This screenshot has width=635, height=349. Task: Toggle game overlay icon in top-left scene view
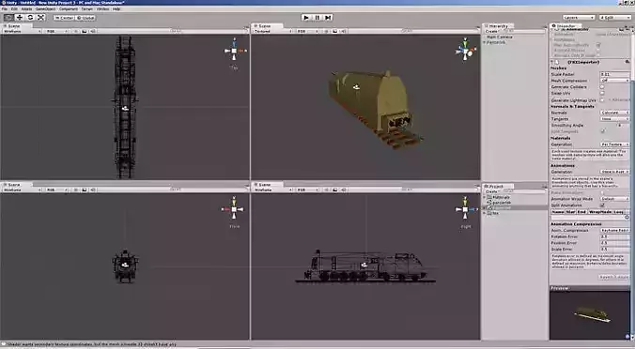85,31
